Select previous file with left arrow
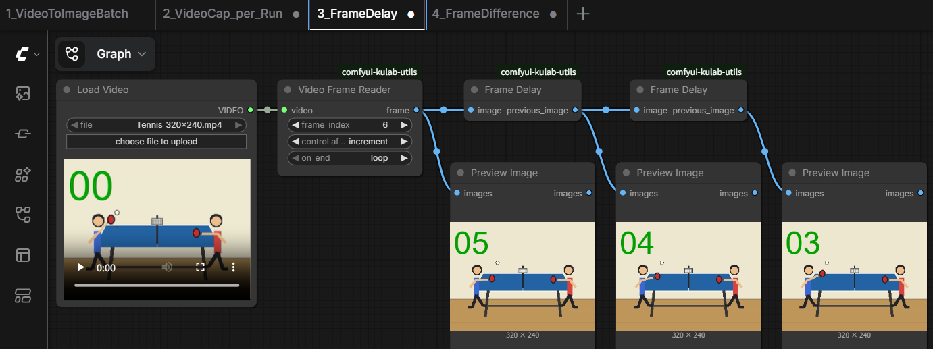The height and width of the screenshot is (349, 933). tap(73, 125)
